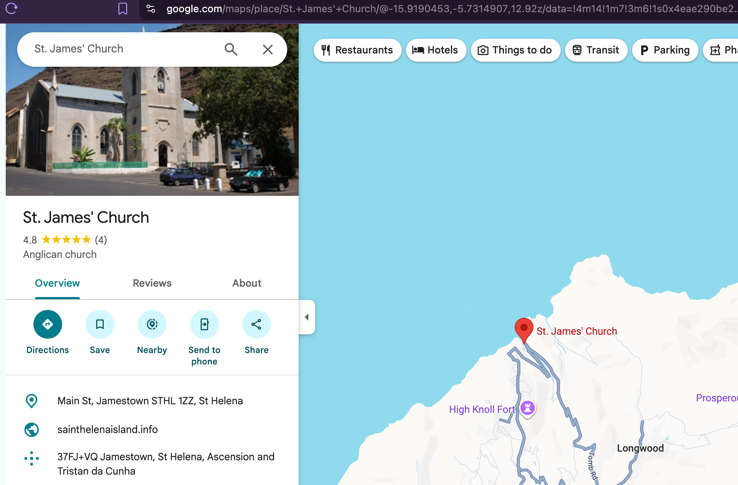
Task: Click the St. James' Church panel heading
Action: coord(86,217)
